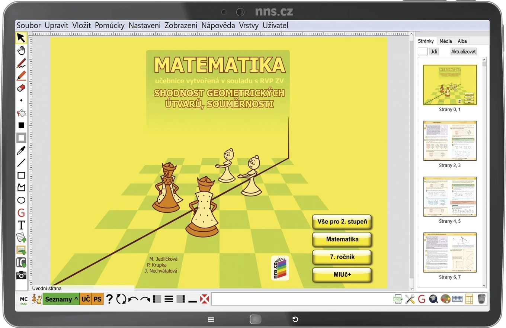Open help with the question mark icon
This screenshot has height=328, width=506.
pos(109,299)
